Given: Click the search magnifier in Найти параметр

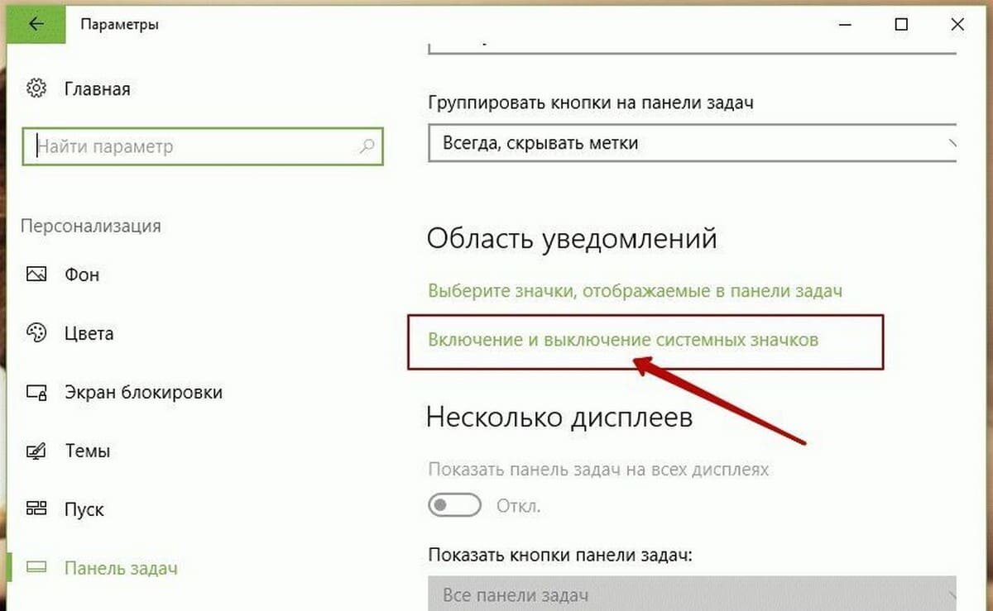Looking at the screenshot, I should tap(365, 146).
